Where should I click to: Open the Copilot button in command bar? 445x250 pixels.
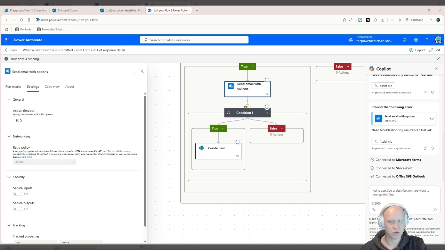point(417,50)
